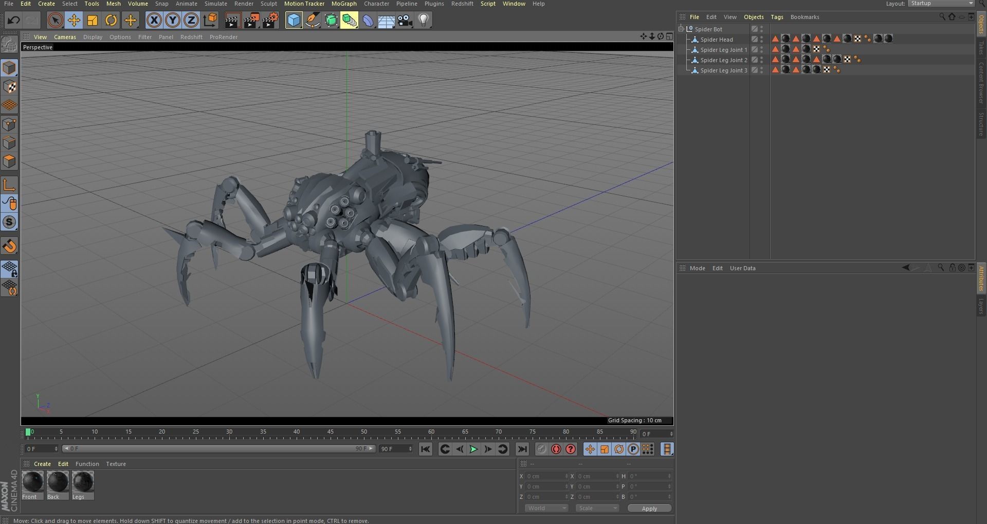
Task: Open the User Data menu
Action: [742, 268]
